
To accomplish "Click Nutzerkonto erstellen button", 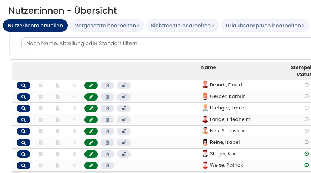I will point(36,26).
